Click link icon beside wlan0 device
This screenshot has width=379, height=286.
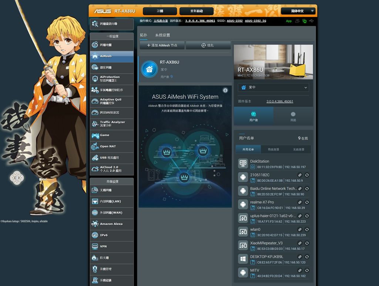(300, 230)
